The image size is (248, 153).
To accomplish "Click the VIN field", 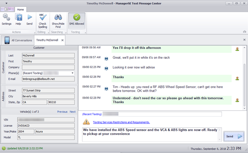I will point(46,120).
